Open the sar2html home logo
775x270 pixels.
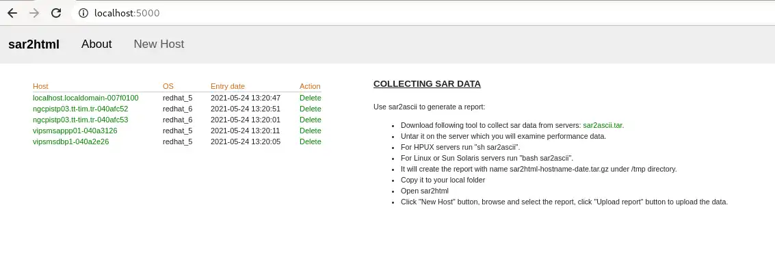[x=34, y=44]
